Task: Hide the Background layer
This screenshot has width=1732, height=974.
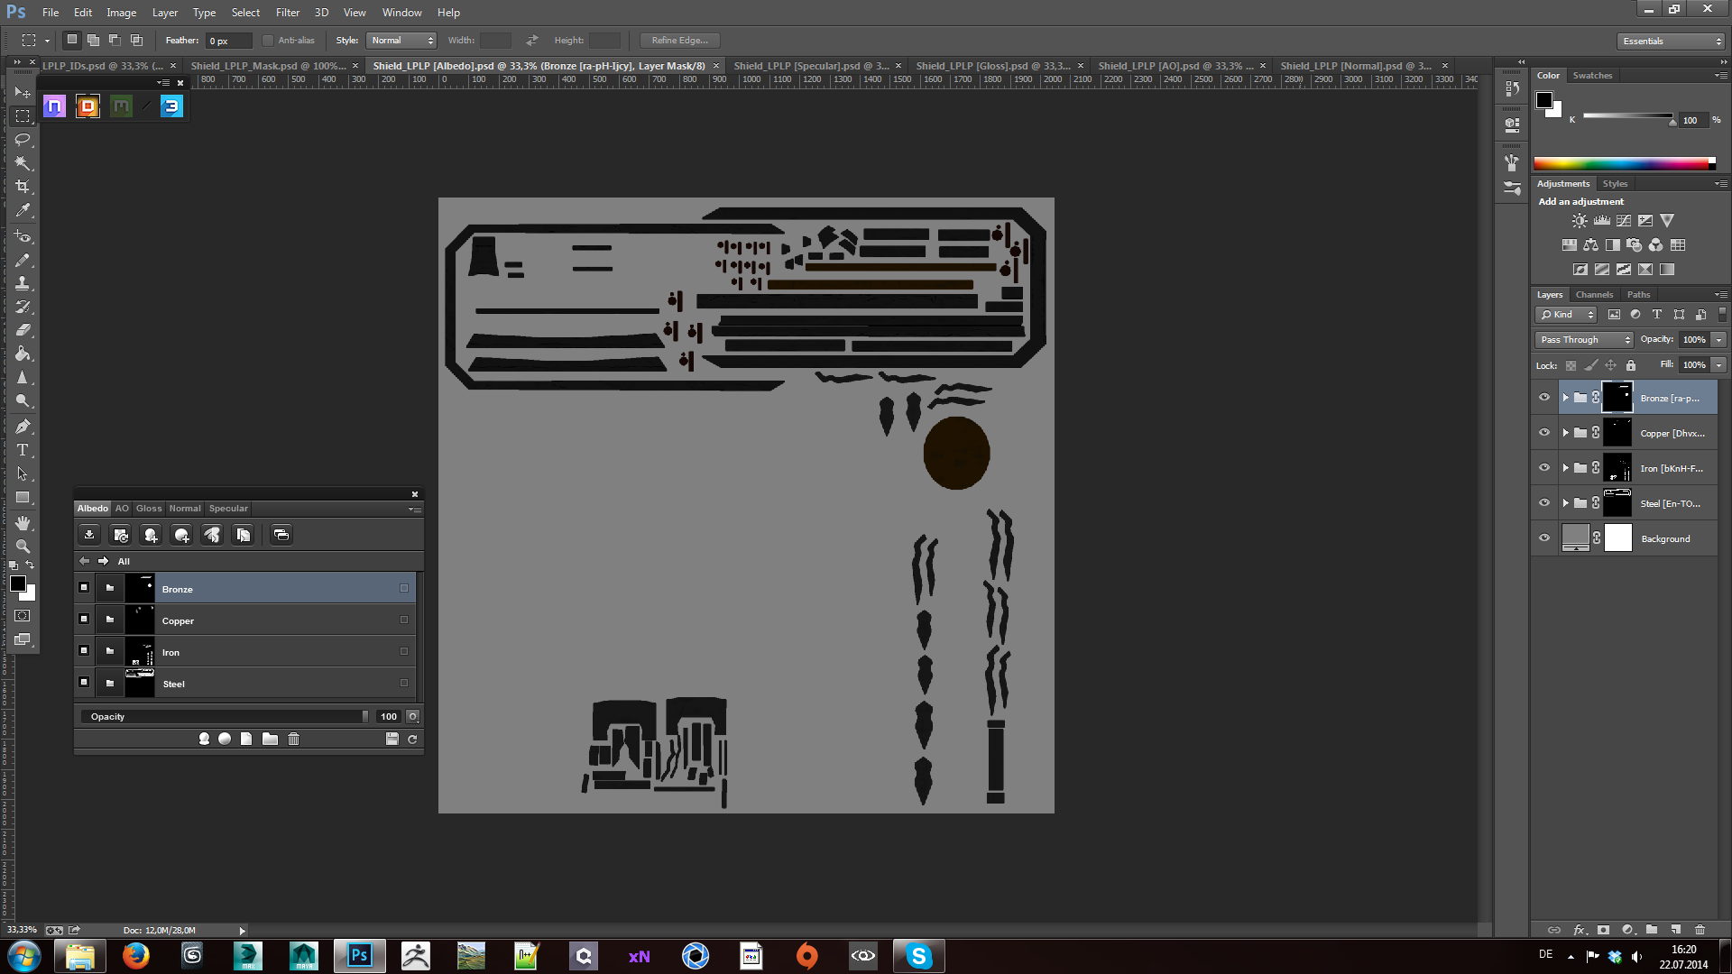Action: click(x=1544, y=538)
